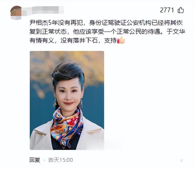Click the thumbs-up emoji after 支持

pos(121,40)
